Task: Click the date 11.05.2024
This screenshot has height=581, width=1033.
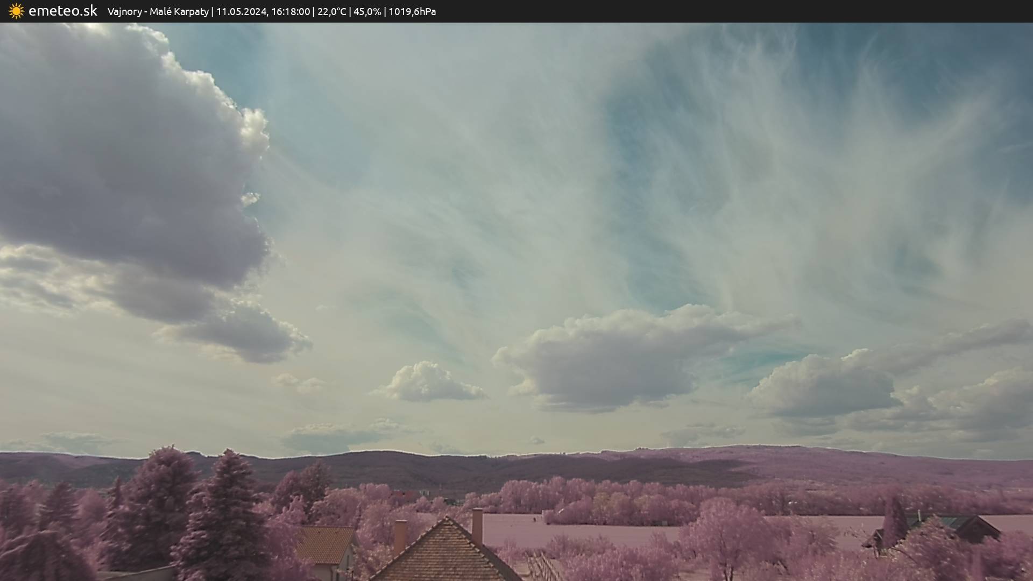Action: point(241,11)
